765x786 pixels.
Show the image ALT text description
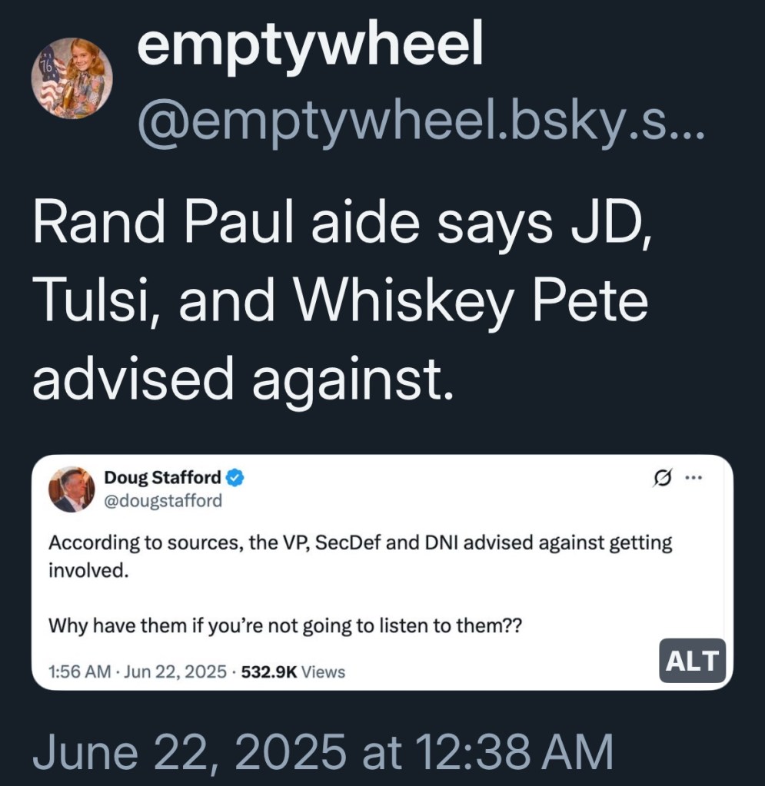pyautogui.click(x=692, y=661)
